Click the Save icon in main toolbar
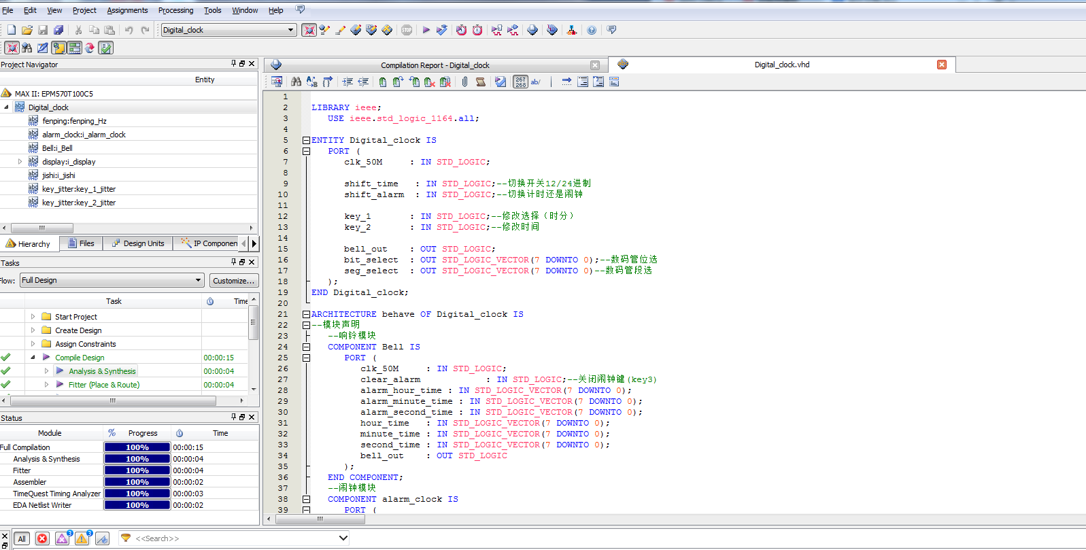 tap(43, 30)
